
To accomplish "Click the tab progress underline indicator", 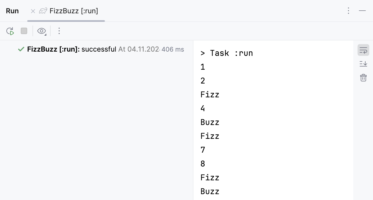I will coord(66,21).
